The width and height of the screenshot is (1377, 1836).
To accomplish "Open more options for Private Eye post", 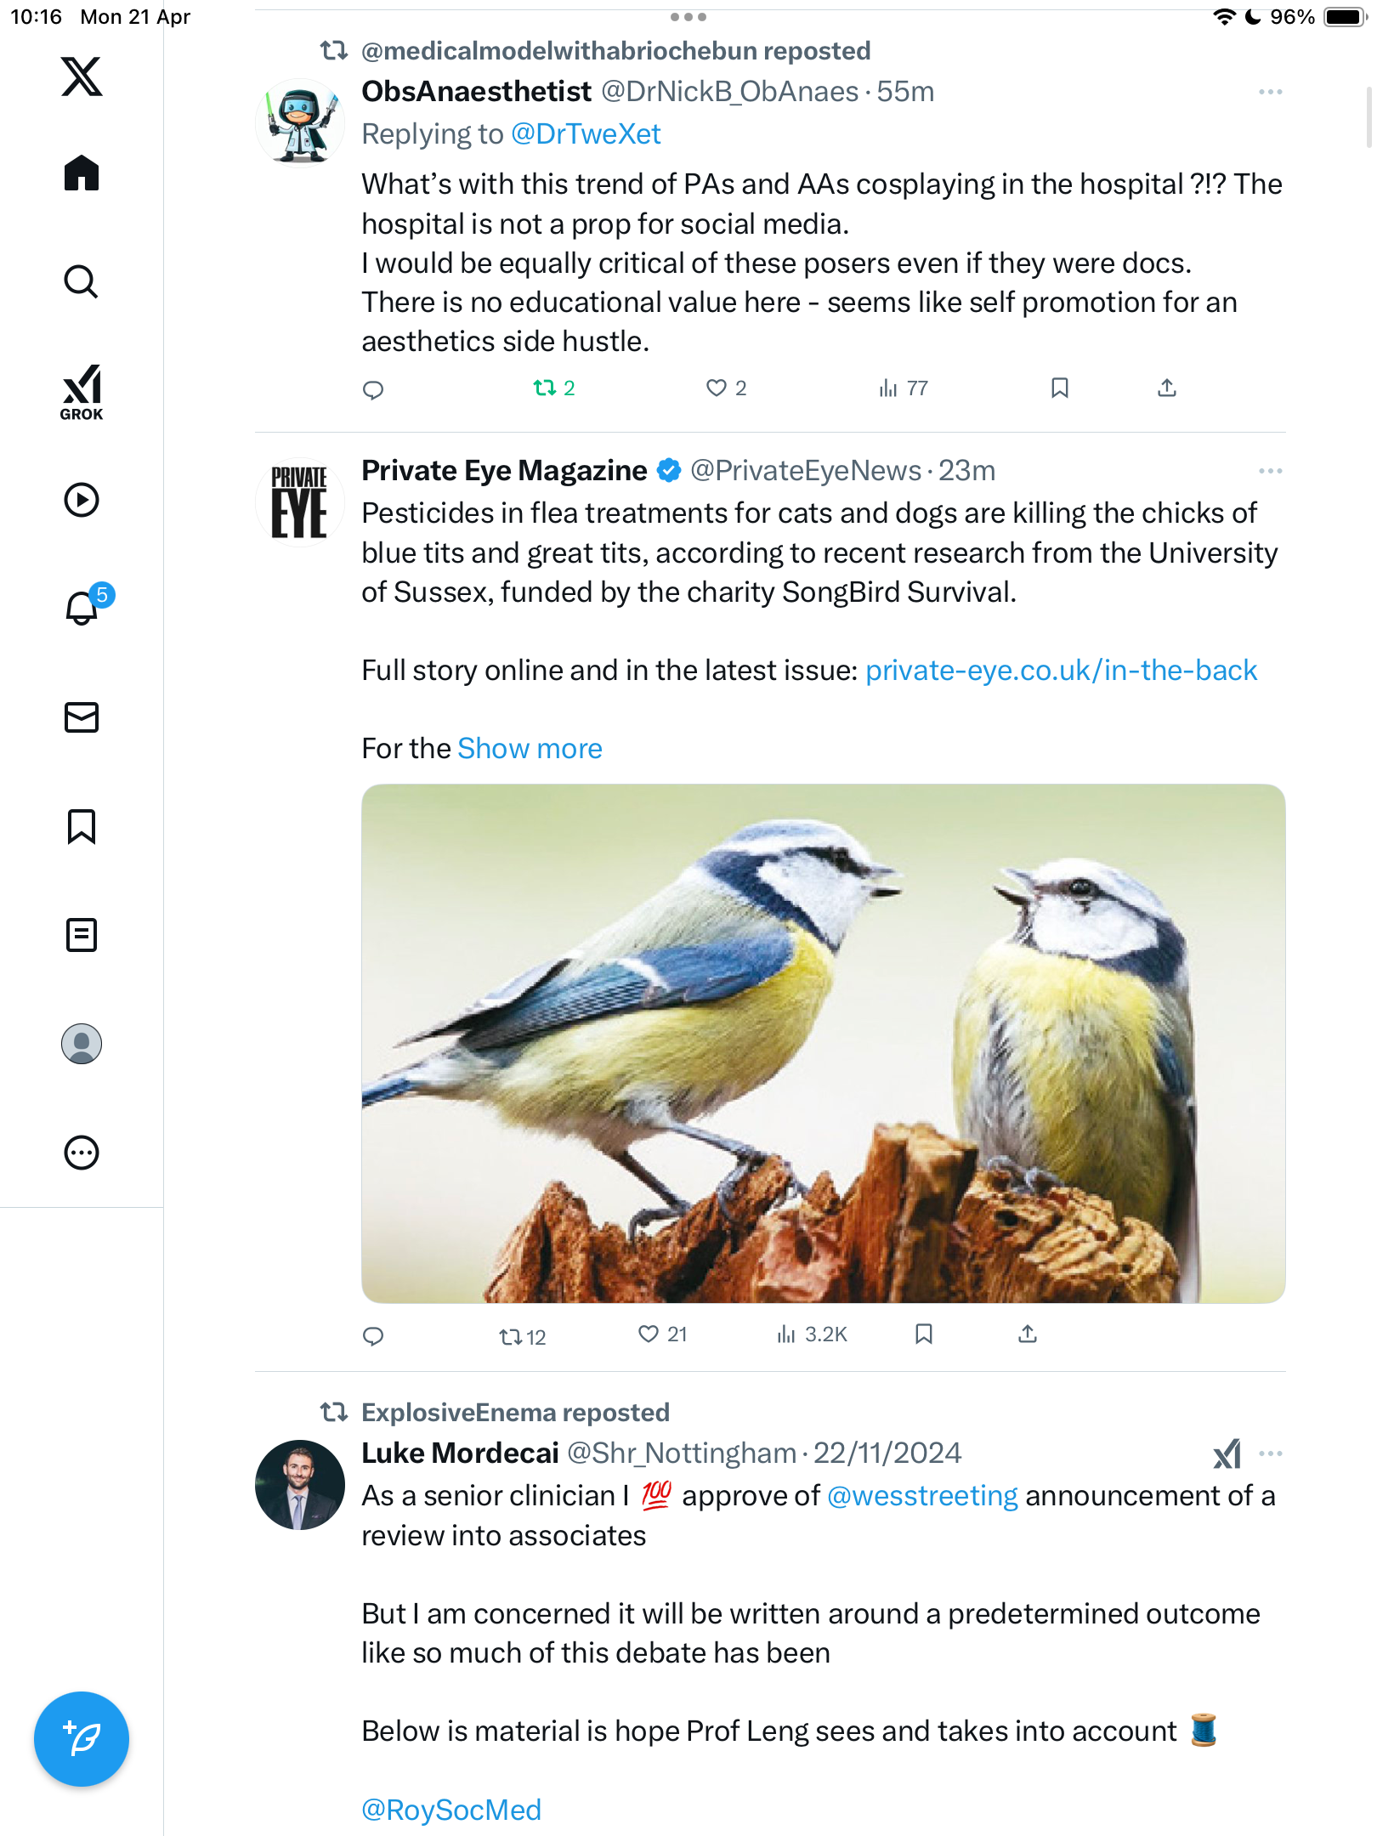I will pyautogui.click(x=1270, y=471).
